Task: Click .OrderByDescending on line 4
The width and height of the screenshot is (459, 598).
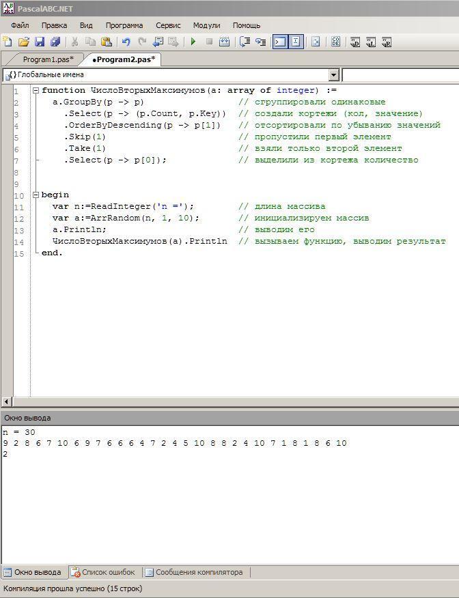Action: point(113,125)
